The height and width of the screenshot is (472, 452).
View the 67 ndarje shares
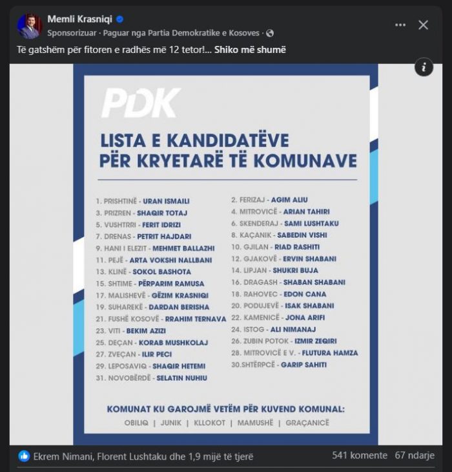[415, 455]
